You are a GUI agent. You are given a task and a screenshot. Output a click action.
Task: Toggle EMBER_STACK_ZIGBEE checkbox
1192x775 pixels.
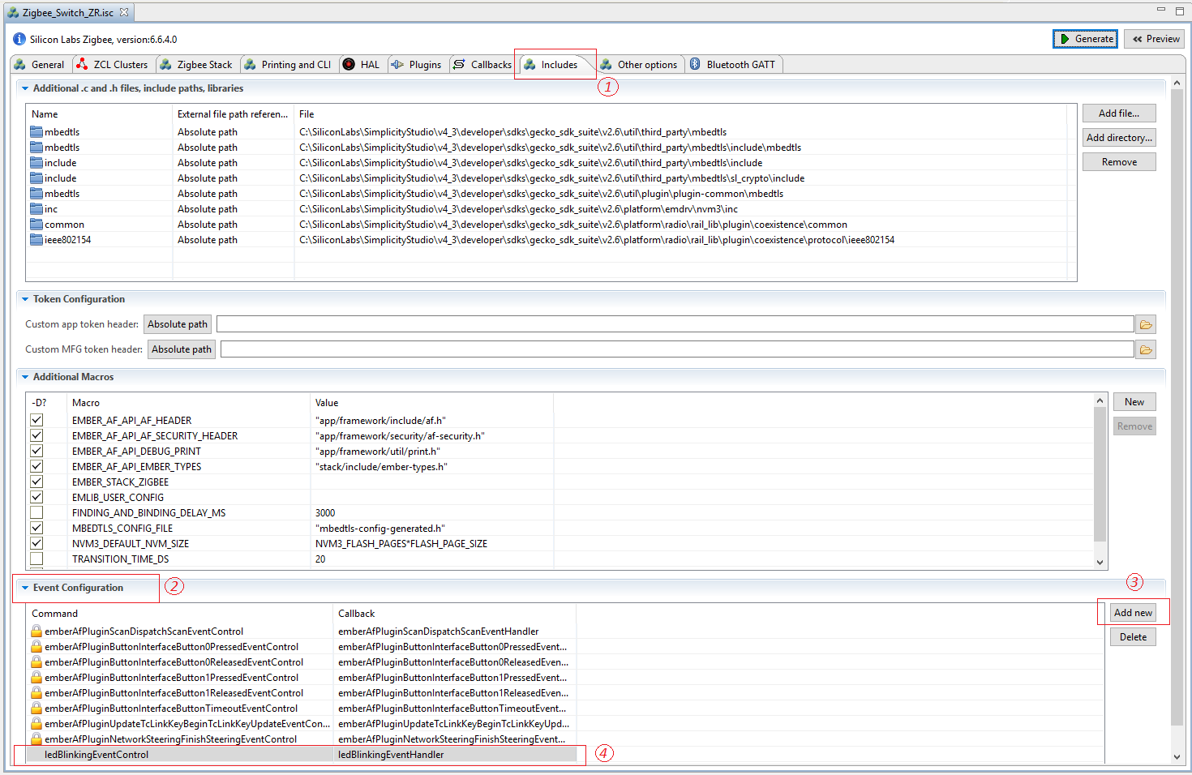pyautogui.click(x=36, y=482)
